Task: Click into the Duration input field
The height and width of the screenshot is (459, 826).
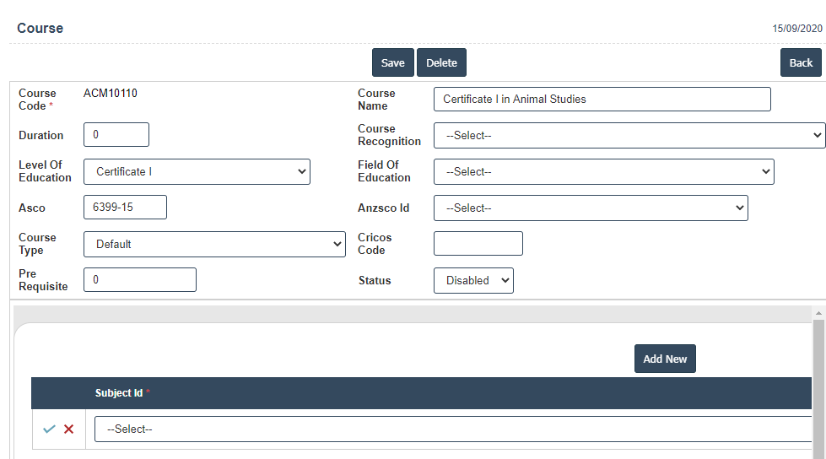Action: [116, 135]
